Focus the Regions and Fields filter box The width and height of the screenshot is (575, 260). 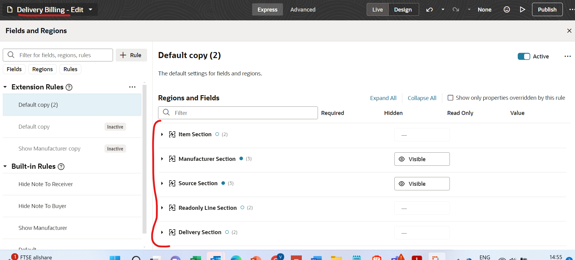coord(238,113)
